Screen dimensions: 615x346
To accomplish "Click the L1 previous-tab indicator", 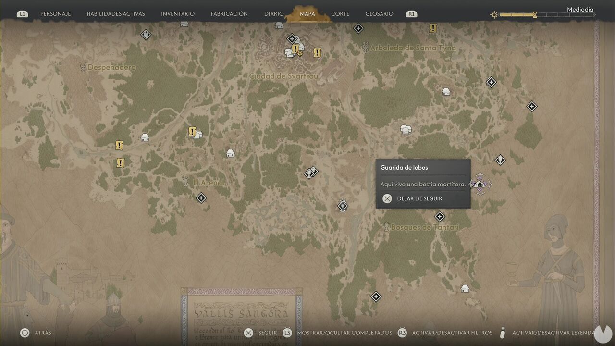I will tap(22, 14).
